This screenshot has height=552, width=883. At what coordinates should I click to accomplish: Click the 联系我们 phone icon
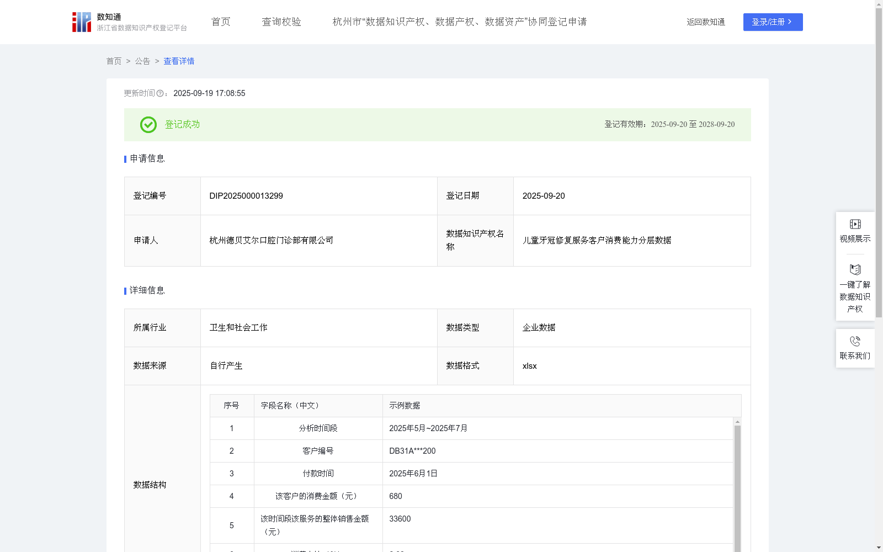click(855, 341)
